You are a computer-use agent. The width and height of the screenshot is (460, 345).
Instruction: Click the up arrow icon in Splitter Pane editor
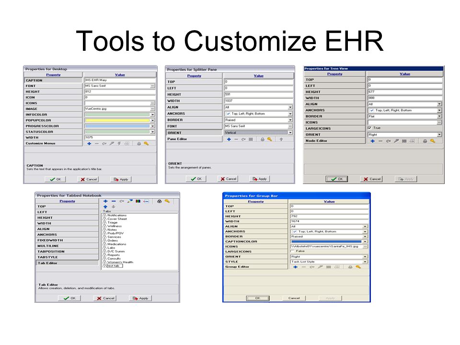pos(281,139)
